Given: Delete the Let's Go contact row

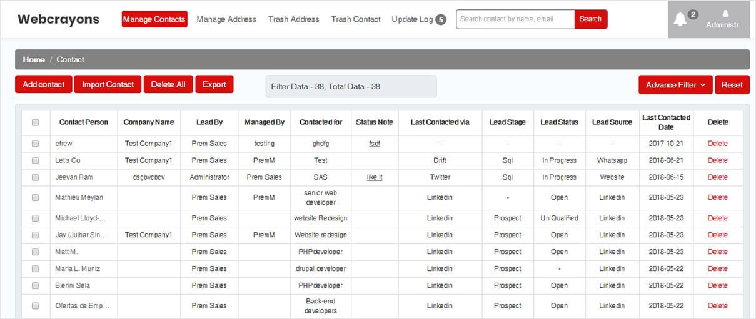Looking at the screenshot, I should click(x=717, y=160).
